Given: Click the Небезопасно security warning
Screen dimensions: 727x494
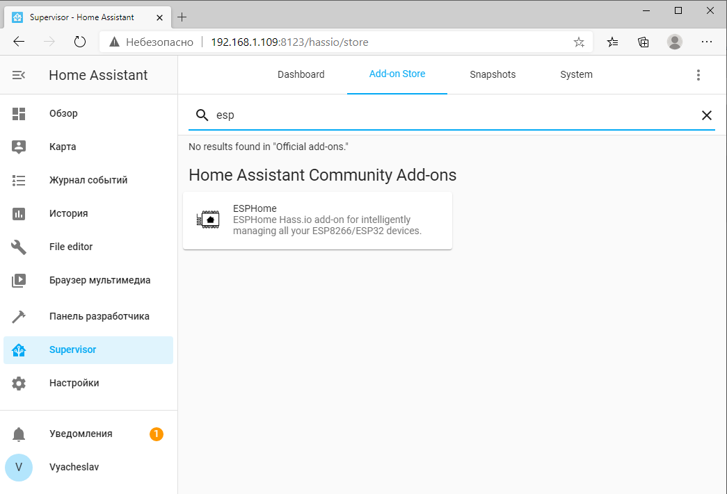Looking at the screenshot, I should [151, 42].
